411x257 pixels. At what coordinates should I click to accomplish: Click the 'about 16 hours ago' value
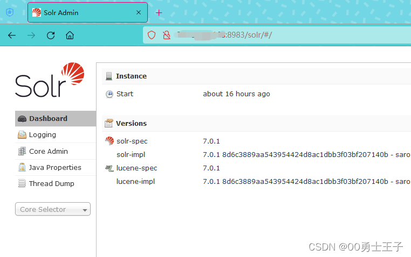(x=236, y=94)
